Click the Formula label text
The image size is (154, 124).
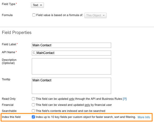pyautogui.click(x=7, y=15)
